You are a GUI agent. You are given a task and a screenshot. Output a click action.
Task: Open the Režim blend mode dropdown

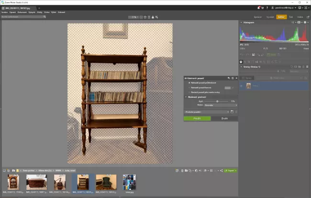(221, 105)
